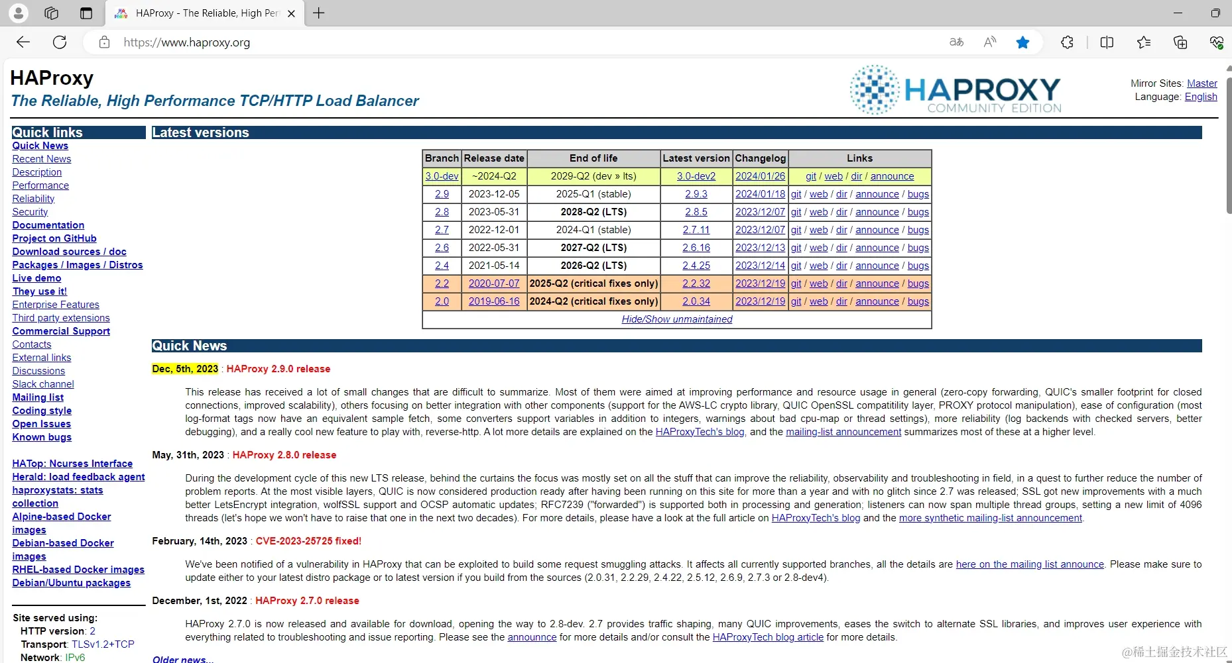Open changelog 2023/12/13 for 2.6

[760, 248]
